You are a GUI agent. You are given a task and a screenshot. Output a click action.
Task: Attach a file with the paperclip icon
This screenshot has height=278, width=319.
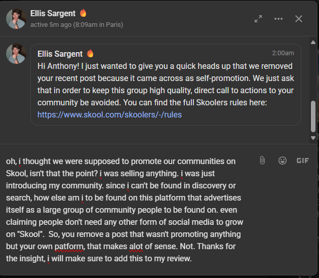click(262, 161)
